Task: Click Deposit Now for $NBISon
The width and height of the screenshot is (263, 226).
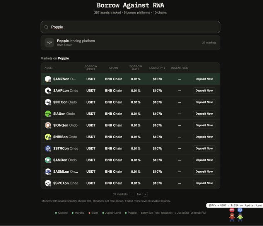Action: pyautogui.click(x=204, y=137)
